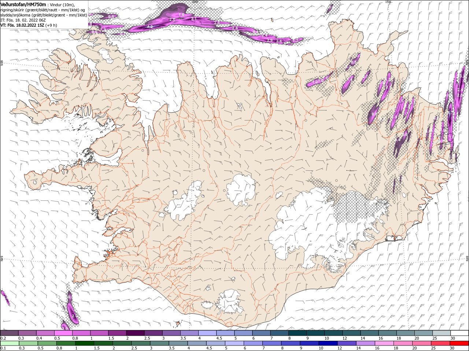Select the pale grey 25 snow scale swatch
Screen dimensions: 469x351
[x=442, y=333]
